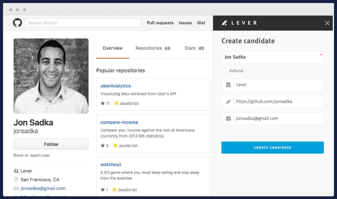Click the 44 count badge on Repositories

click(167, 48)
